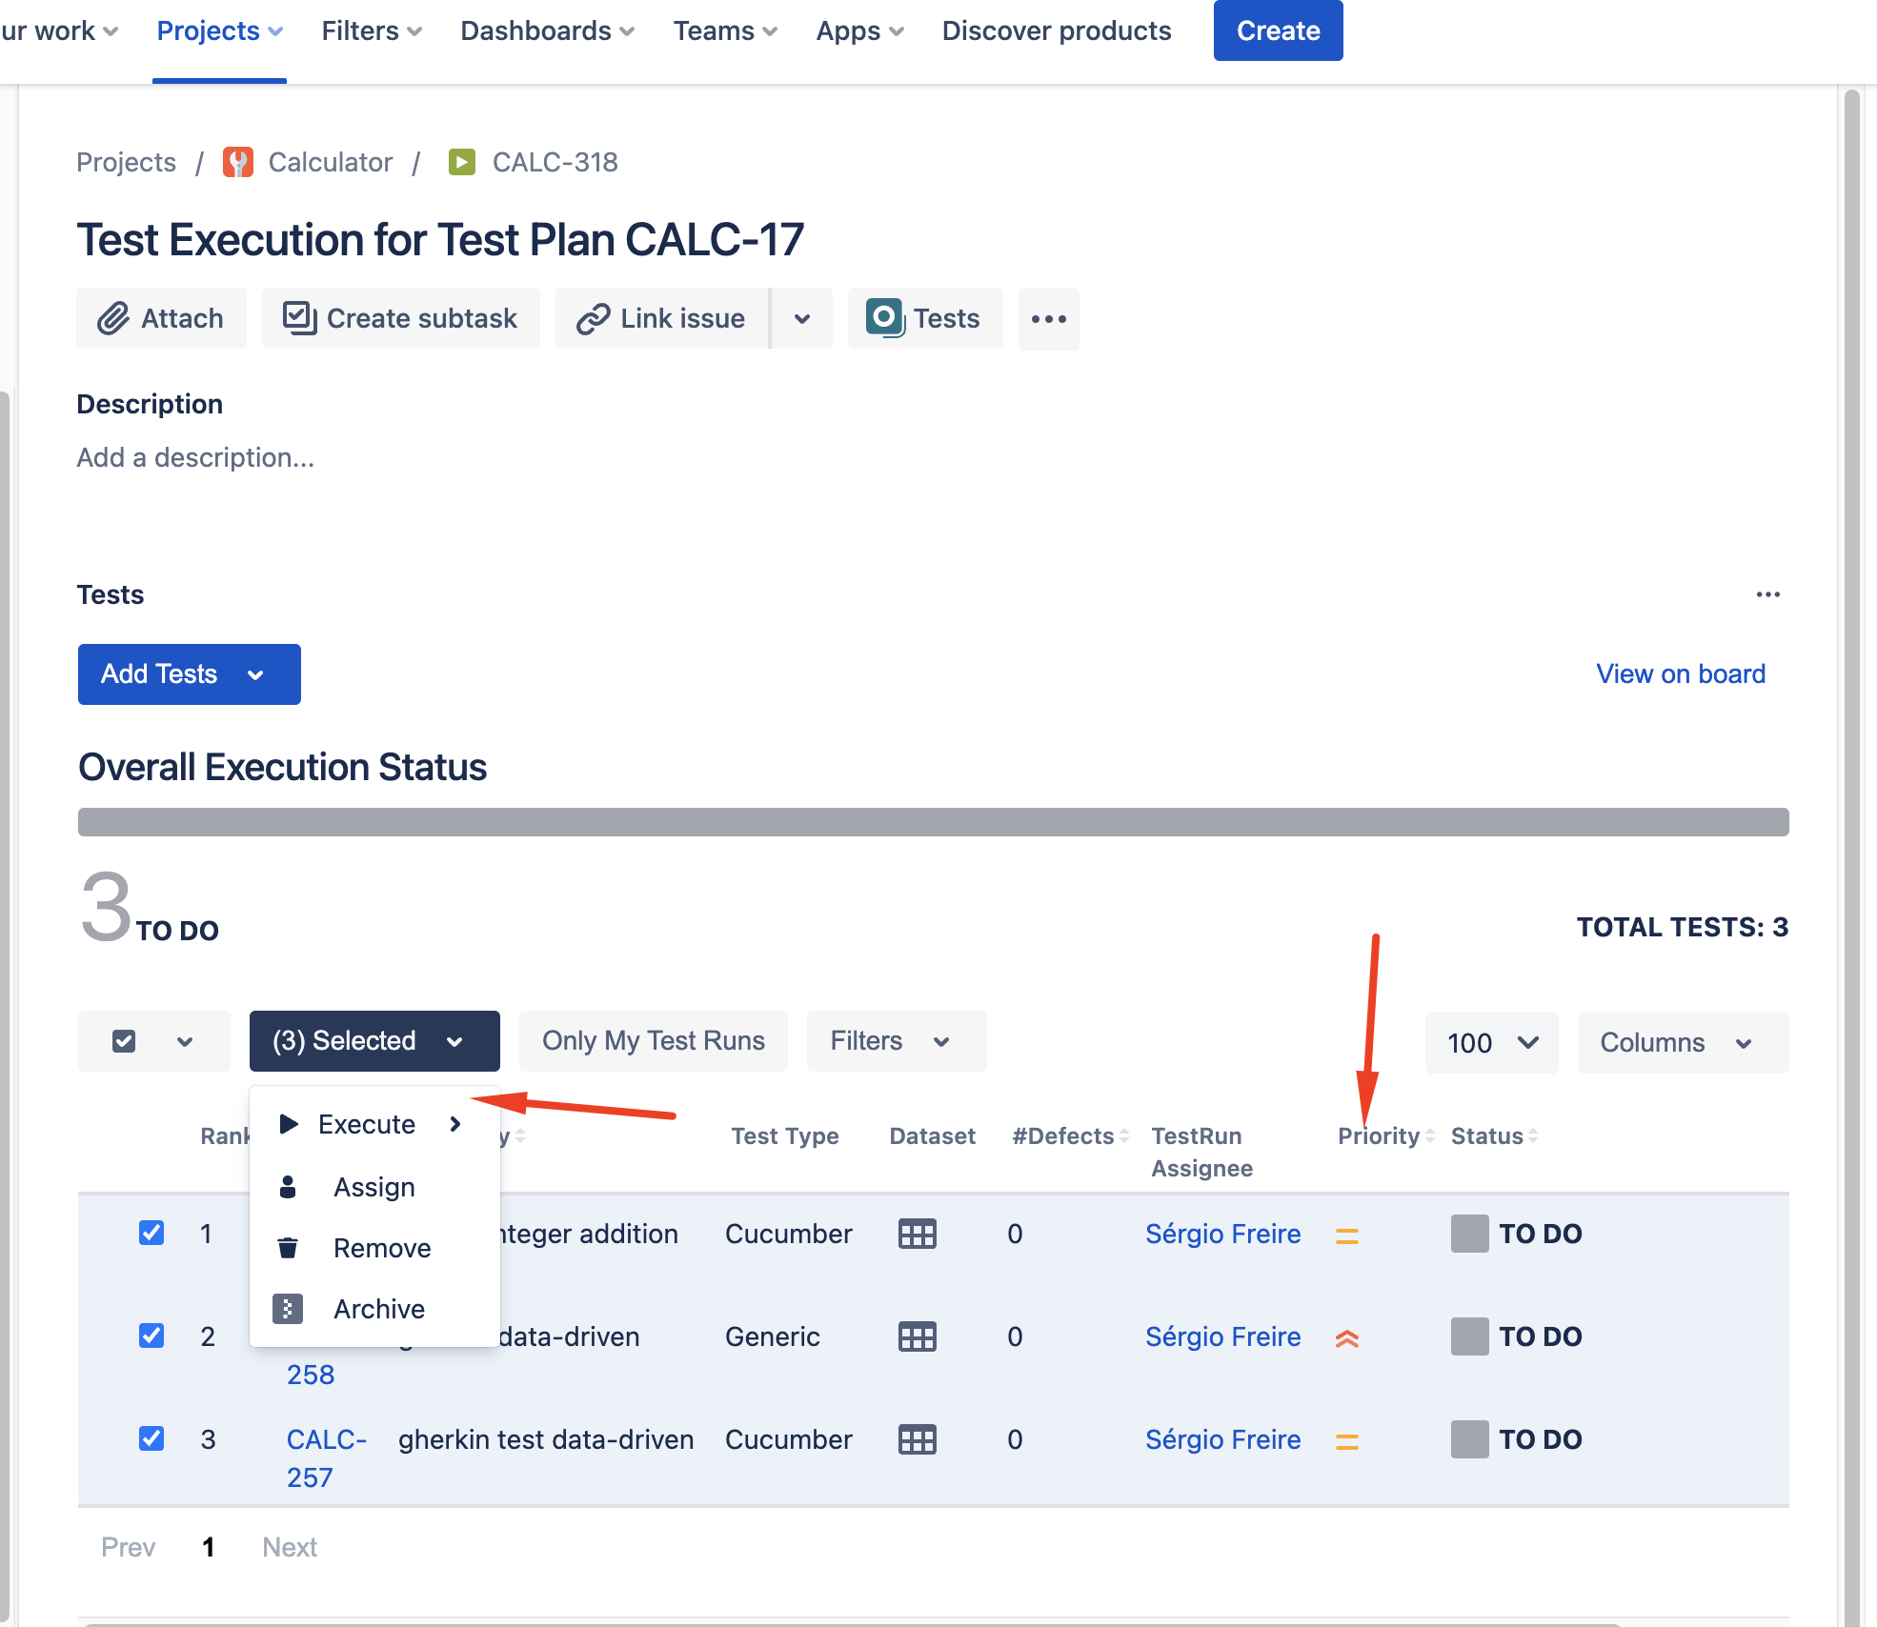This screenshot has height=1627, width=1877.
Task: Click dataset grid icon for CALC-257 row
Action: coord(917,1440)
